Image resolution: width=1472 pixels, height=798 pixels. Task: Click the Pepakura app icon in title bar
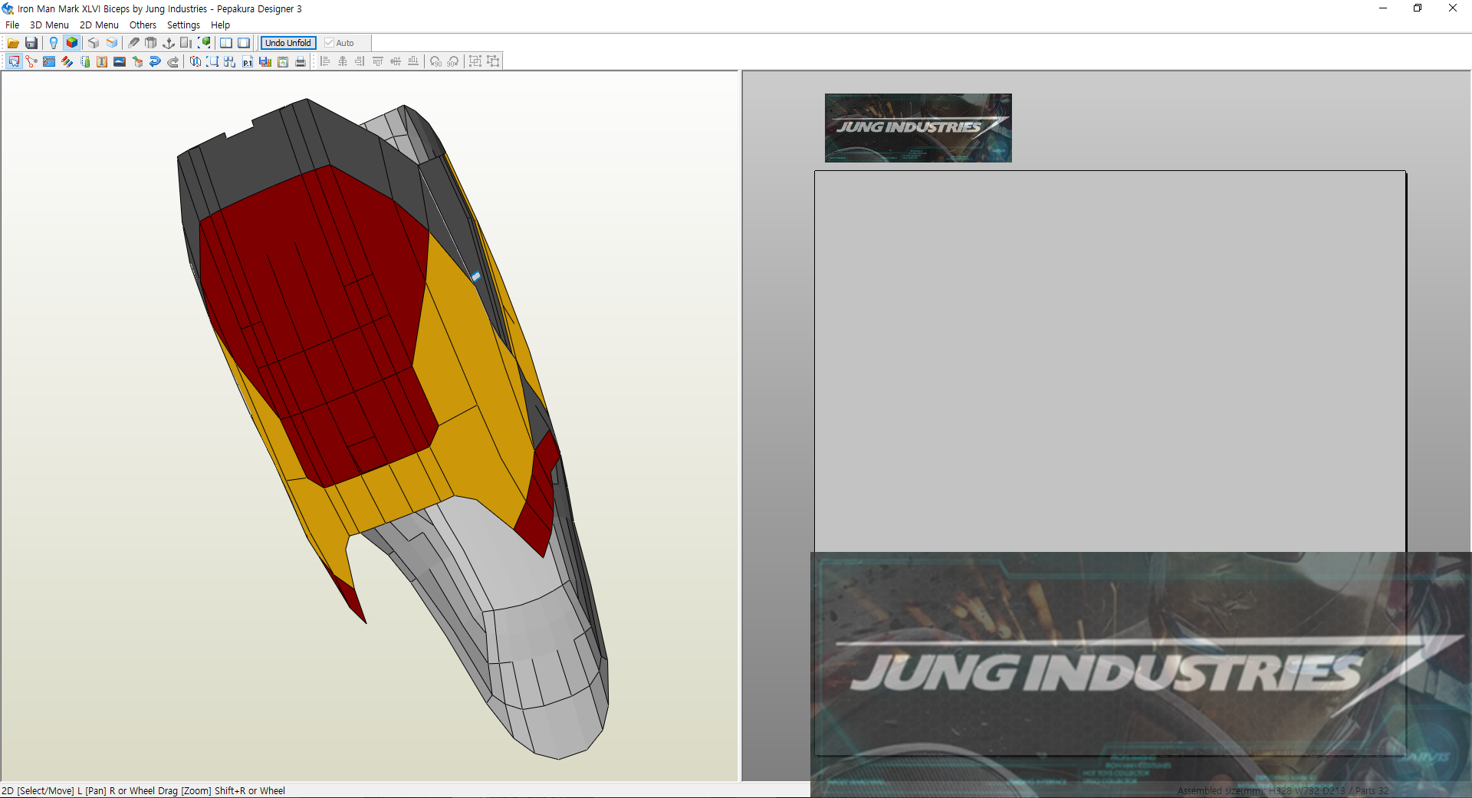8,8
